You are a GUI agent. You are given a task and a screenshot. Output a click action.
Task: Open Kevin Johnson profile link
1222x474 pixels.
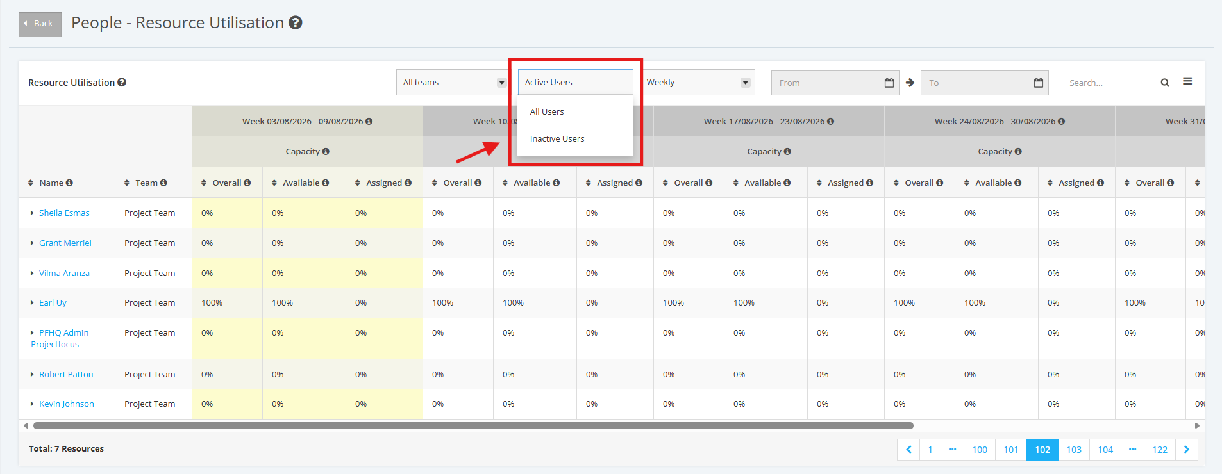click(67, 404)
